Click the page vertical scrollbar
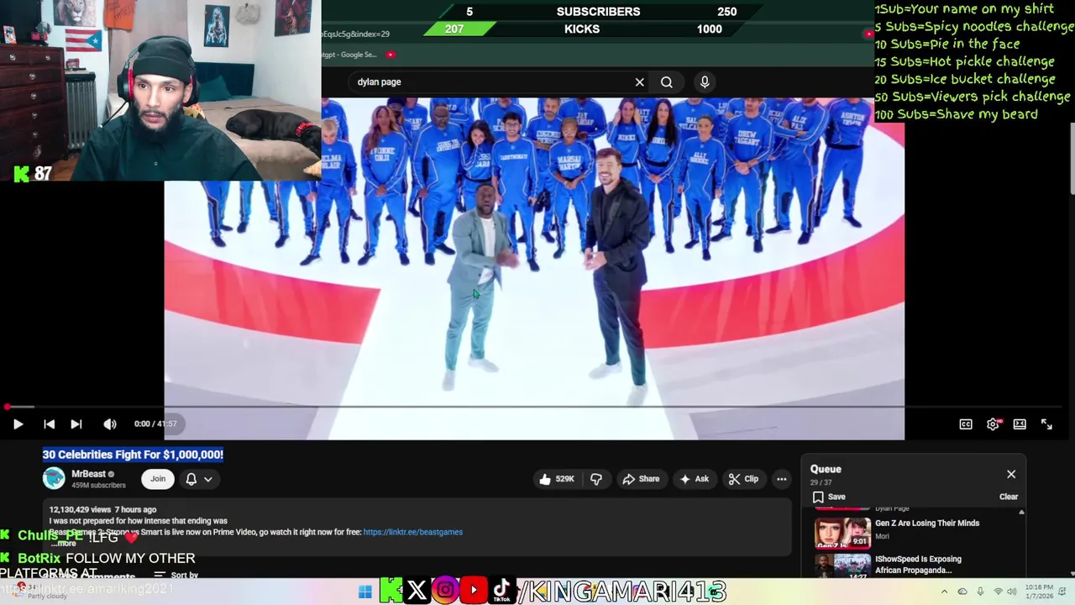This screenshot has width=1075, height=605. point(1072,160)
